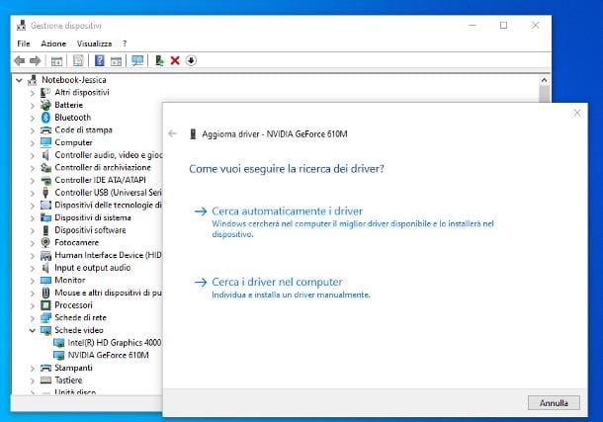
Task: Click the red X uninstall device icon
Action: 175,60
